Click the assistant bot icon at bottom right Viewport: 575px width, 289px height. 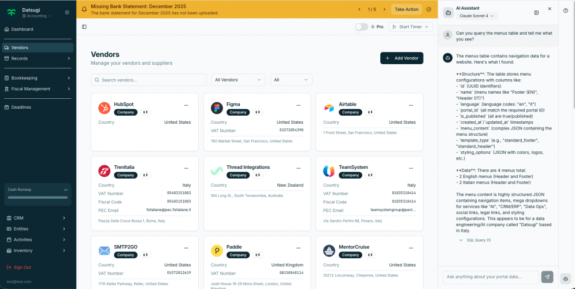[566, 279]
